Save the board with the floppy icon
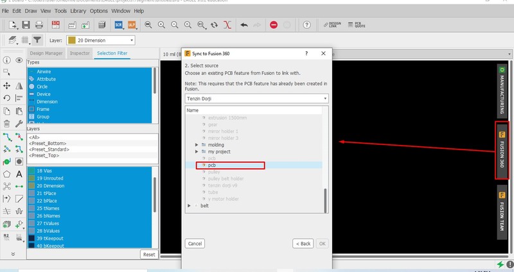 (x=26, y=25)
